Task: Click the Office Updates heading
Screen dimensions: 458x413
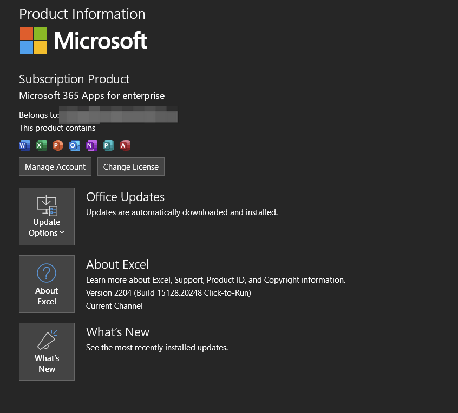Action: click(125, 197)
